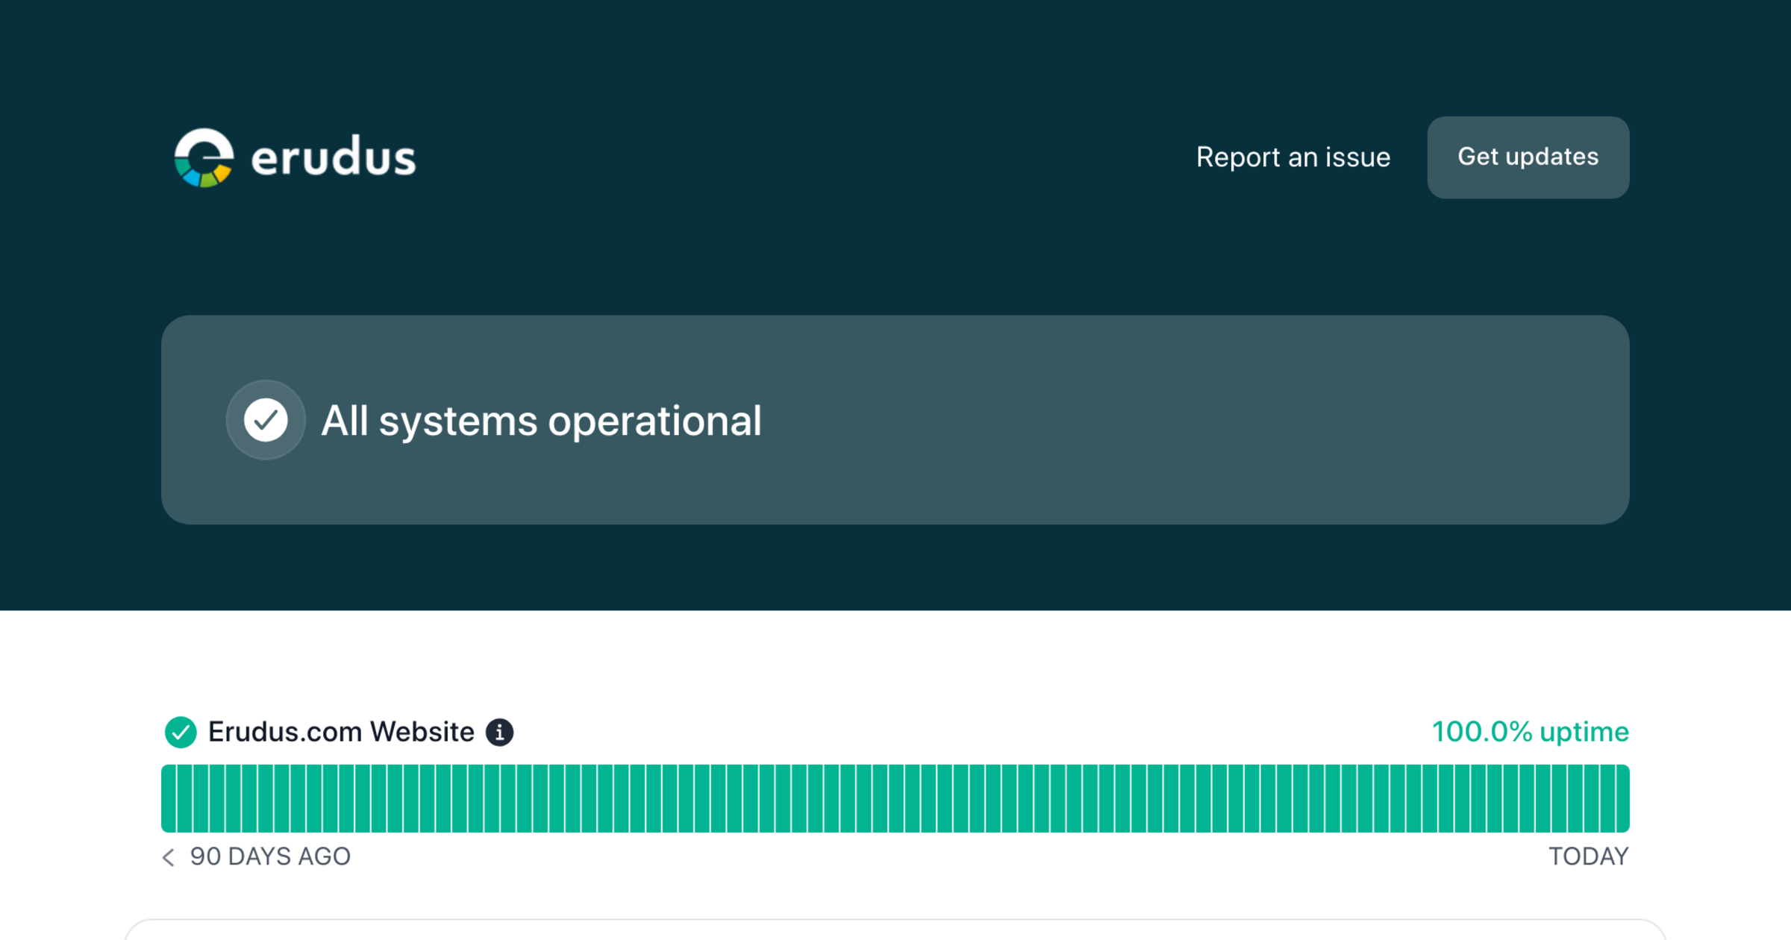Click the 100.0% uptime label
The height and width of the screenshot is (940, 1791).
pos(1529,732)
